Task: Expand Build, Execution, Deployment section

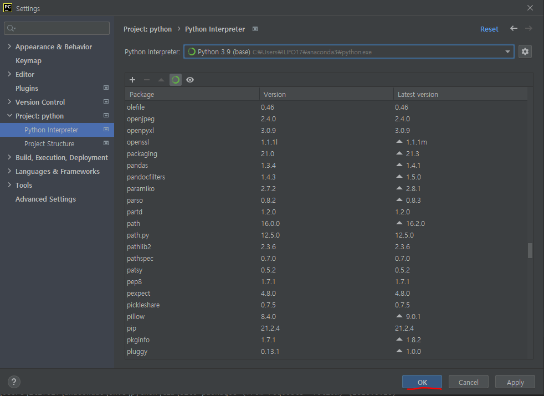Action: tap(9, 157)
